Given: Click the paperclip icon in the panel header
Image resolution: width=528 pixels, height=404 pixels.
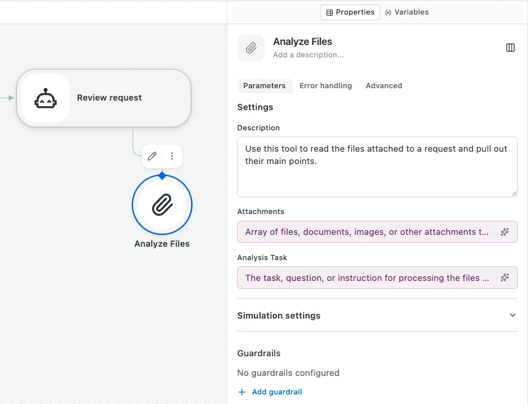Looking at the screenshot, I should tap(251, 48).
